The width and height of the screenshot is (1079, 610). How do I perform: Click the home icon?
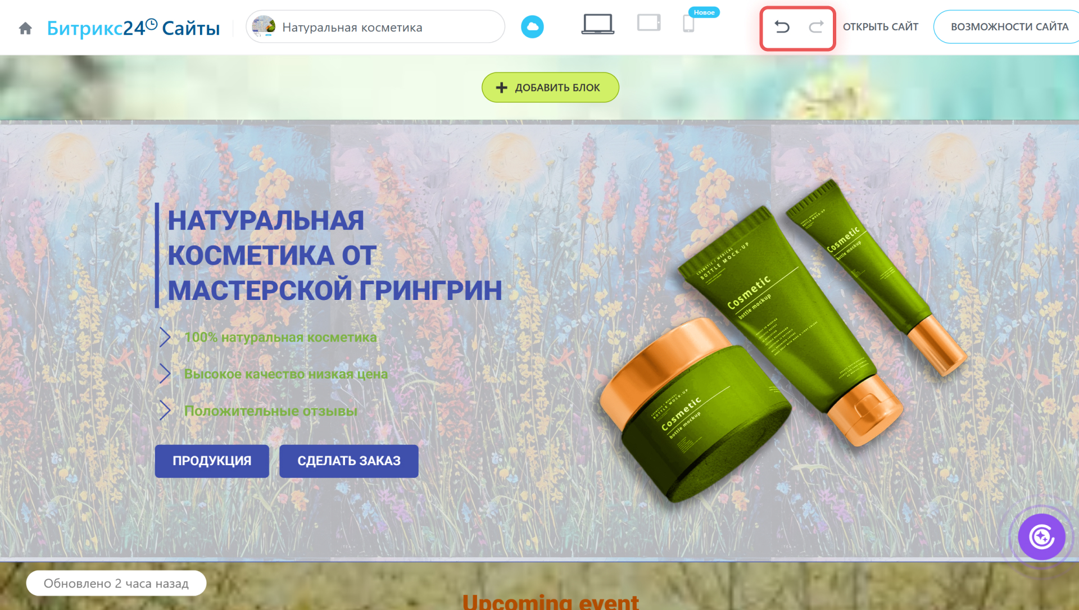[25, 28]
